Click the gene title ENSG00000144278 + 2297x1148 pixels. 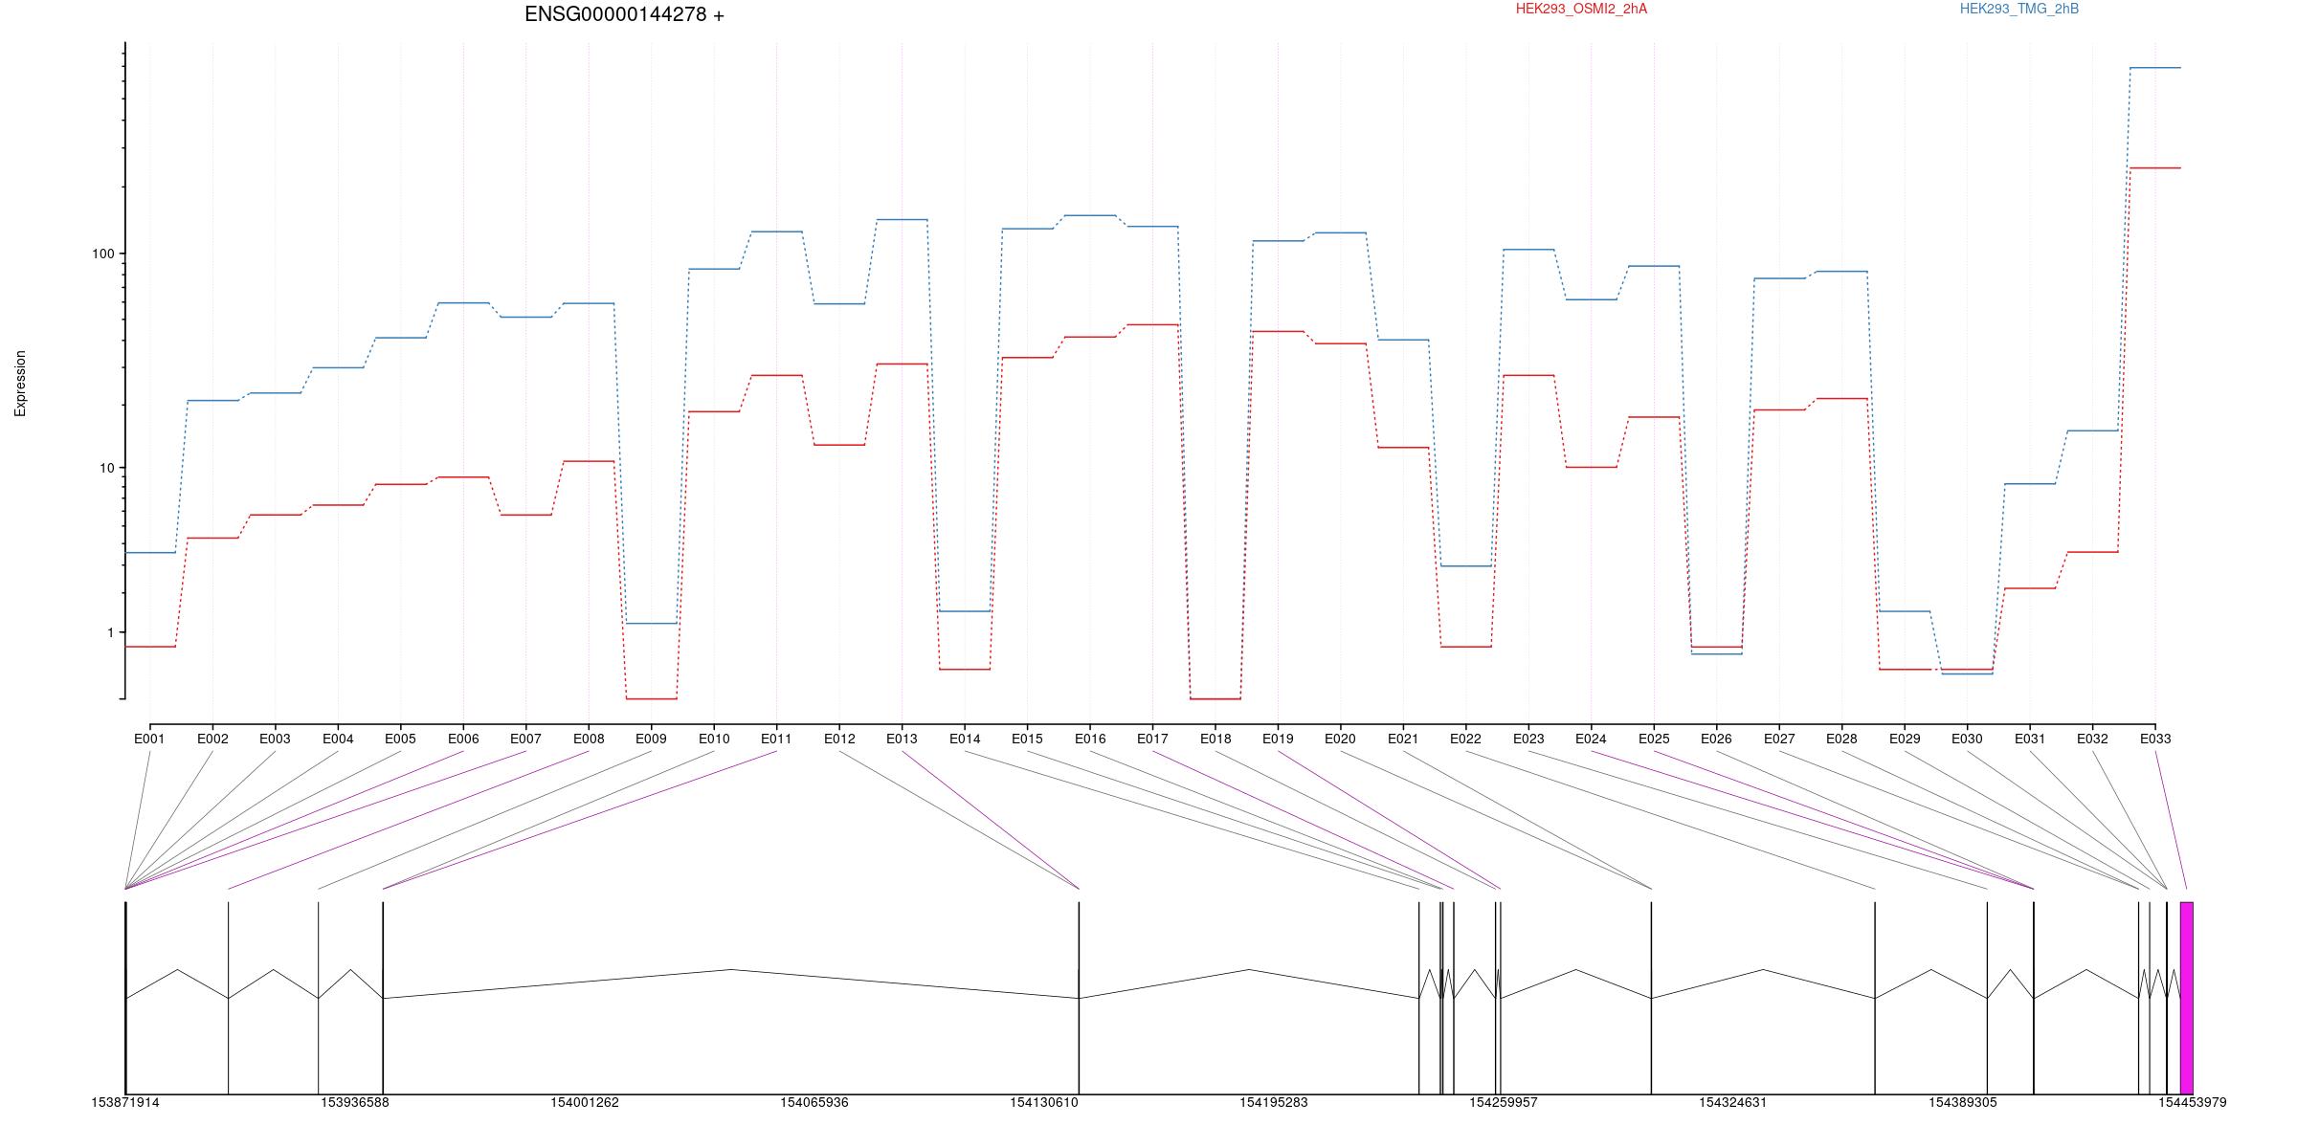624,14
